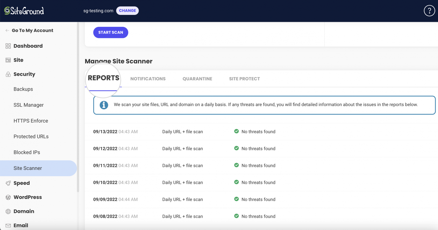
Task: Click the back arrow beside Go To My Account
Action: [x=7, y=30]
